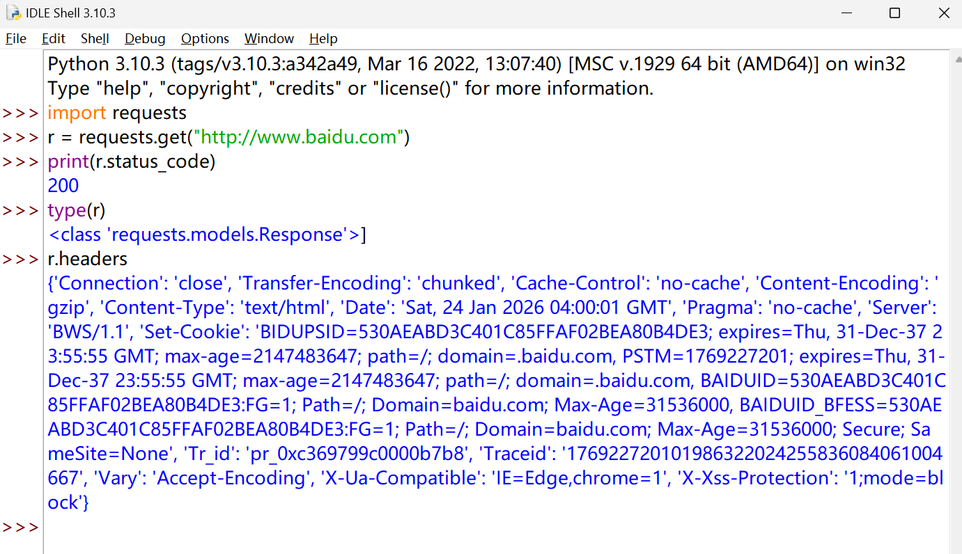
Task: Open the Shell menu
Action: pyautogui.click(x=95, y=39)
